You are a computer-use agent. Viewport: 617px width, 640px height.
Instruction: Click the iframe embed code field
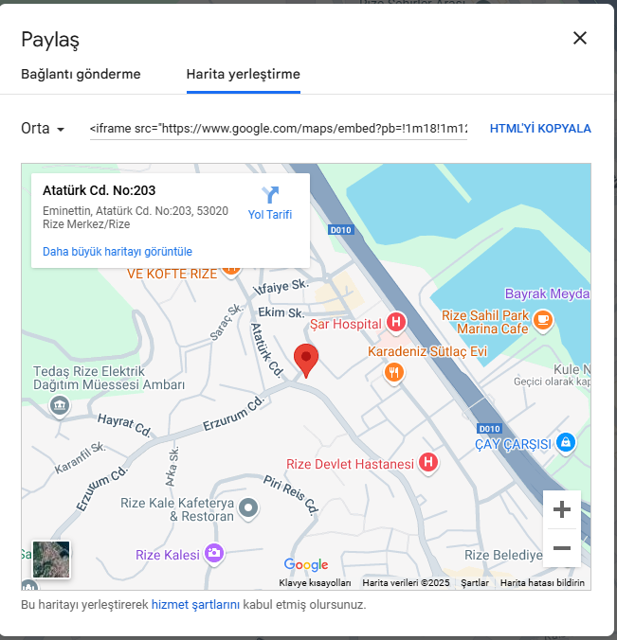tap(279, 129)
